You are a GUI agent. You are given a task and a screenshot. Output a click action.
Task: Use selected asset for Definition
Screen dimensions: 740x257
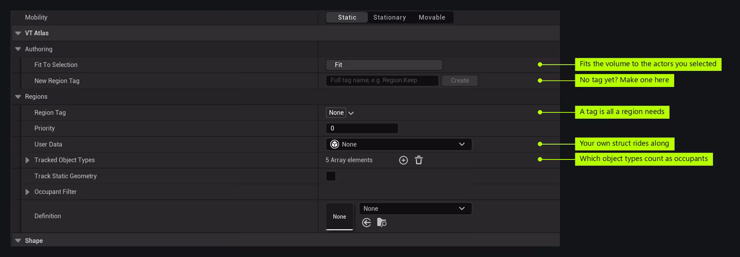366,223
